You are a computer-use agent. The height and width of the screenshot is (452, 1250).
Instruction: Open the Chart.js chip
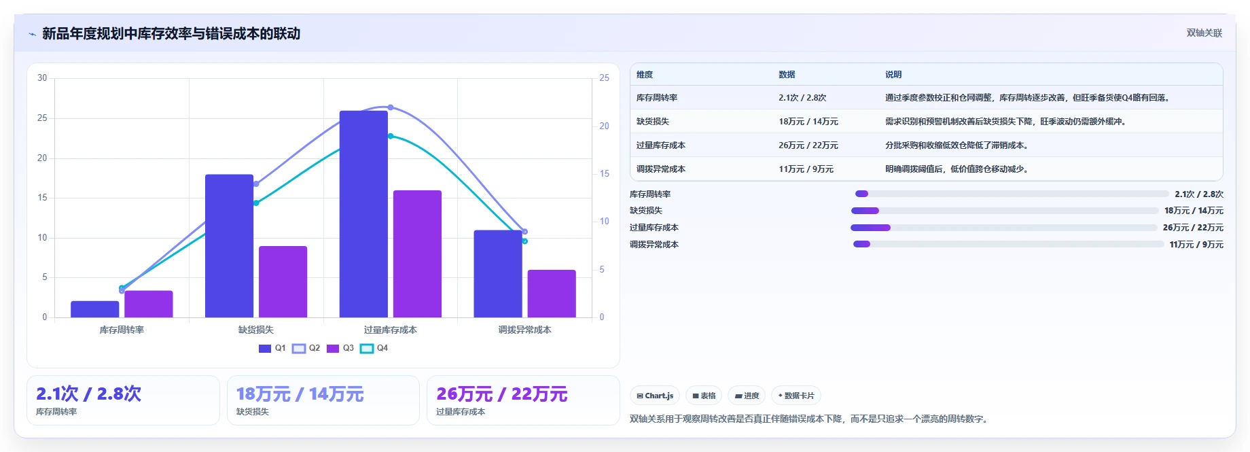(655, 396)
